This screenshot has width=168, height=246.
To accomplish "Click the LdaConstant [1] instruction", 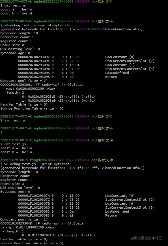I will tap(120, 65).
